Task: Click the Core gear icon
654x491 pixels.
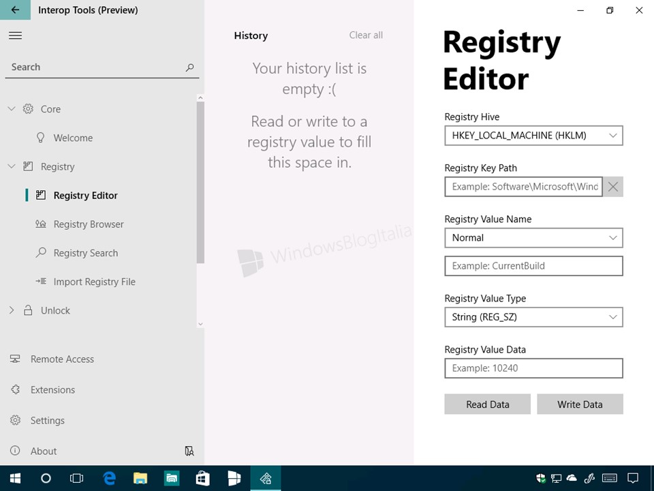Action: pos(28,109)
